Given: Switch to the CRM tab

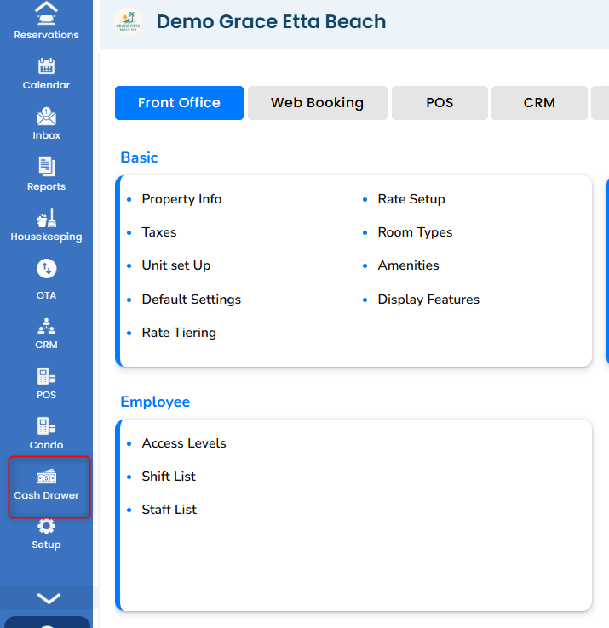Looking at the screenshot, I should pyautogui.click(x=539, y=103).
